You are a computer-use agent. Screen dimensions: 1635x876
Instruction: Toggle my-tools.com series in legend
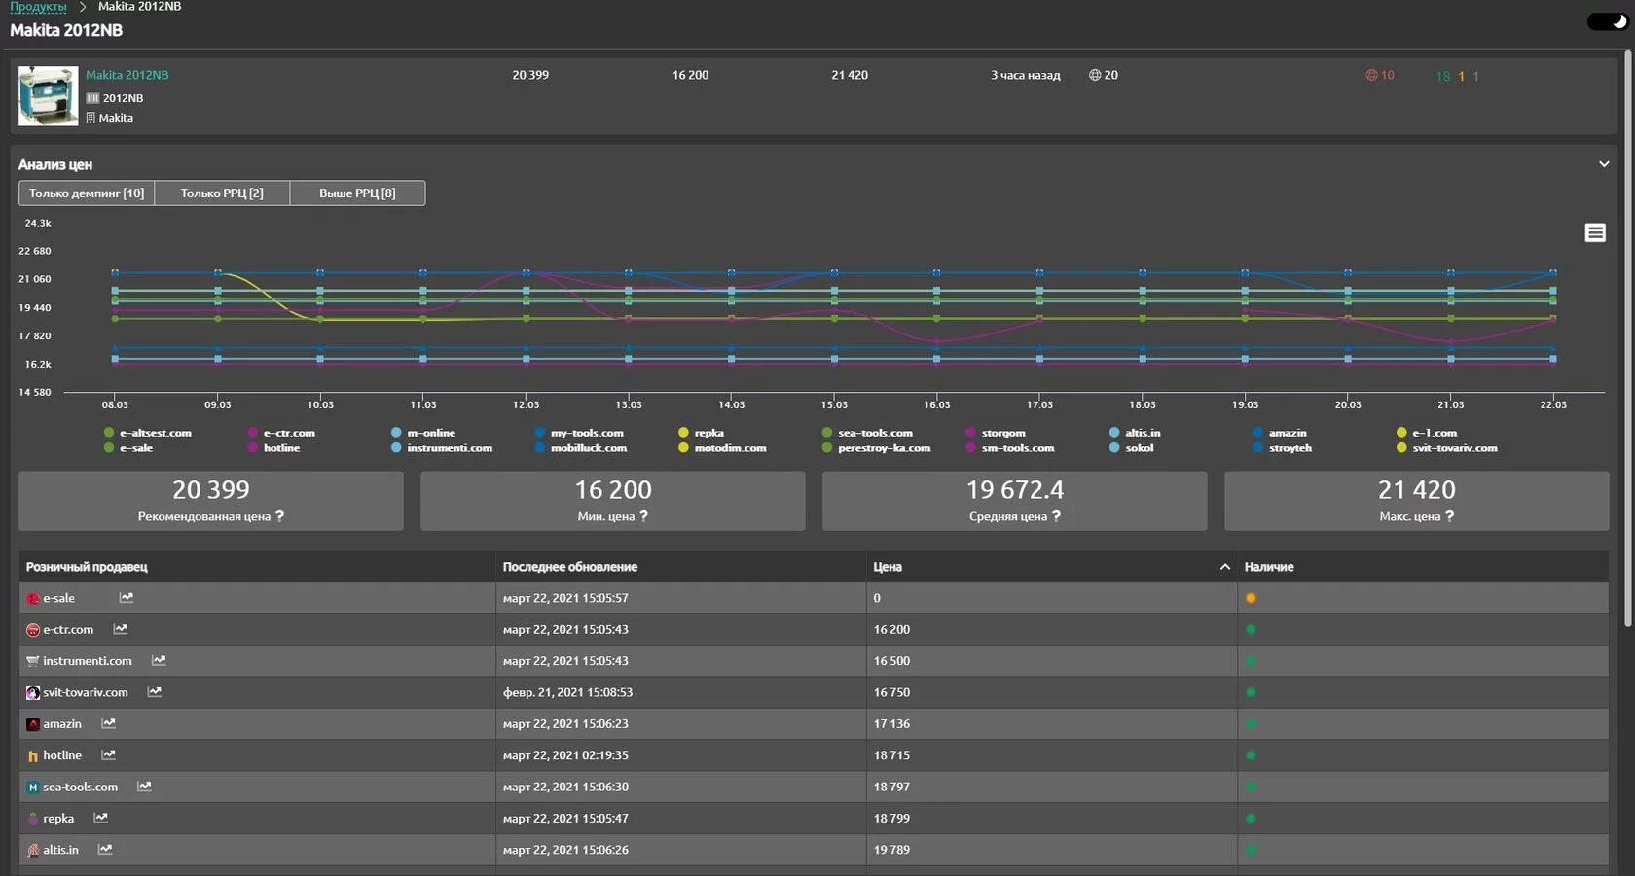(x=579, y=433)
